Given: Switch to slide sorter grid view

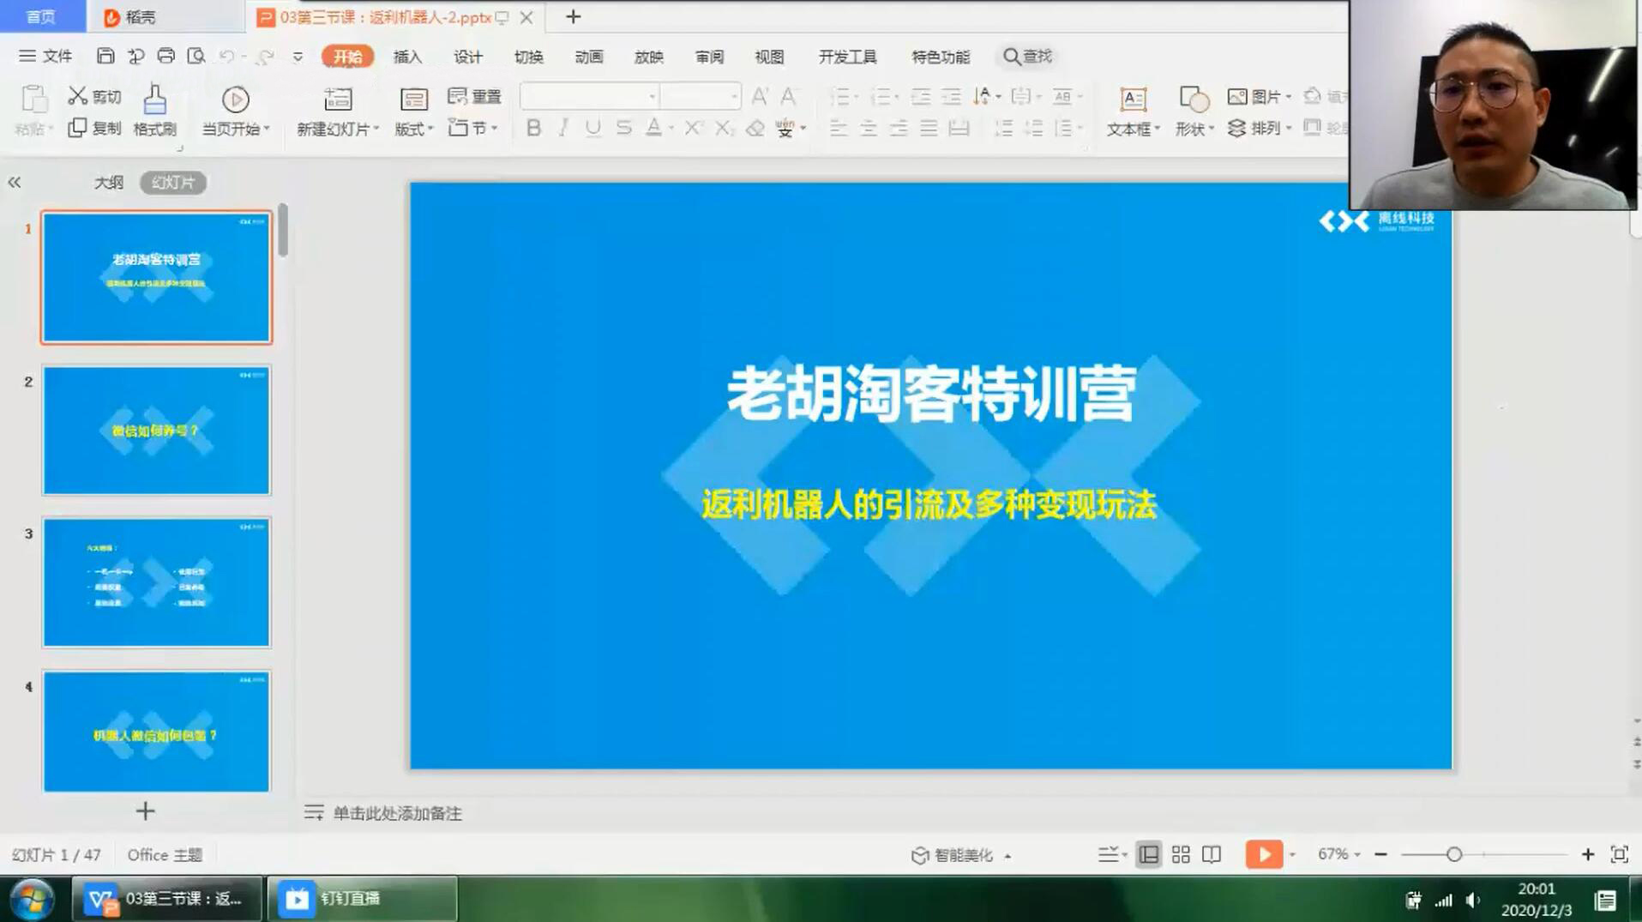Looking at the screenshot, I should (1181, 854).
